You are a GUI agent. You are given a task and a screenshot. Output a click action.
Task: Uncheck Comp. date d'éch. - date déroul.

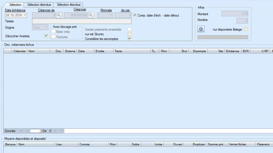[135, 15]
